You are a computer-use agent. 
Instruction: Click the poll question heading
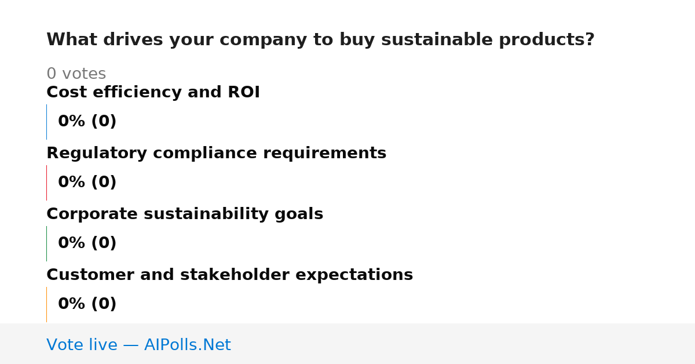tap(320, 40)
